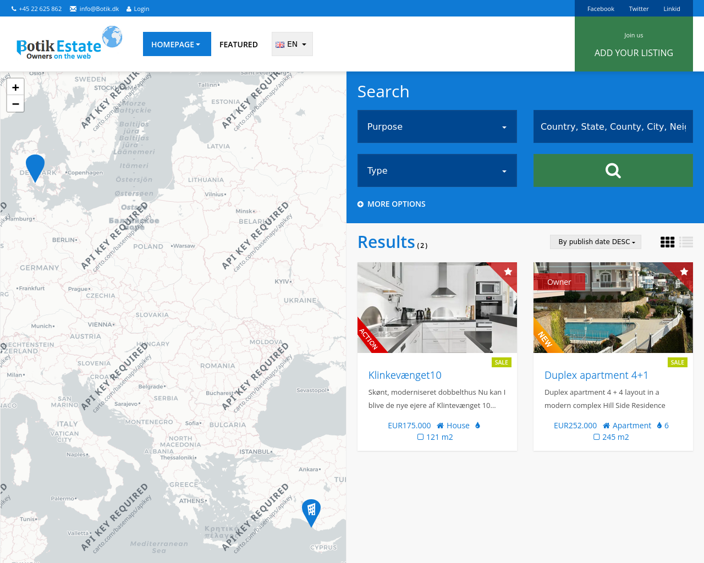Open the Duplex apartment pool photo
Screen dimensions: 704x563
[x=613, y=307]
